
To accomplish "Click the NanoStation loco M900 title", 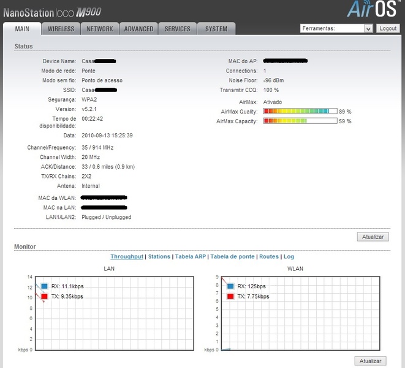I will pyautogui.click(x=52, y=12).
